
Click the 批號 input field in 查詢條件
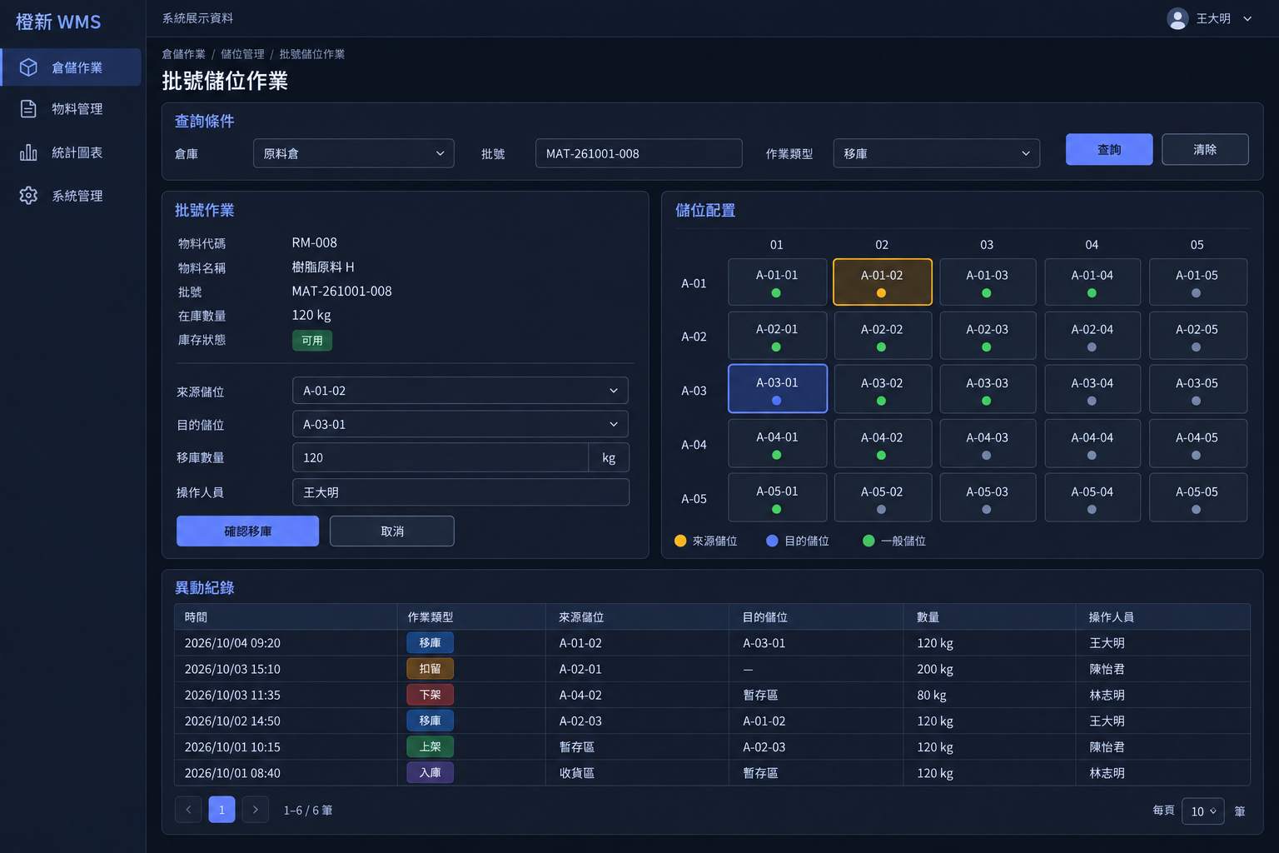(639, 153)
